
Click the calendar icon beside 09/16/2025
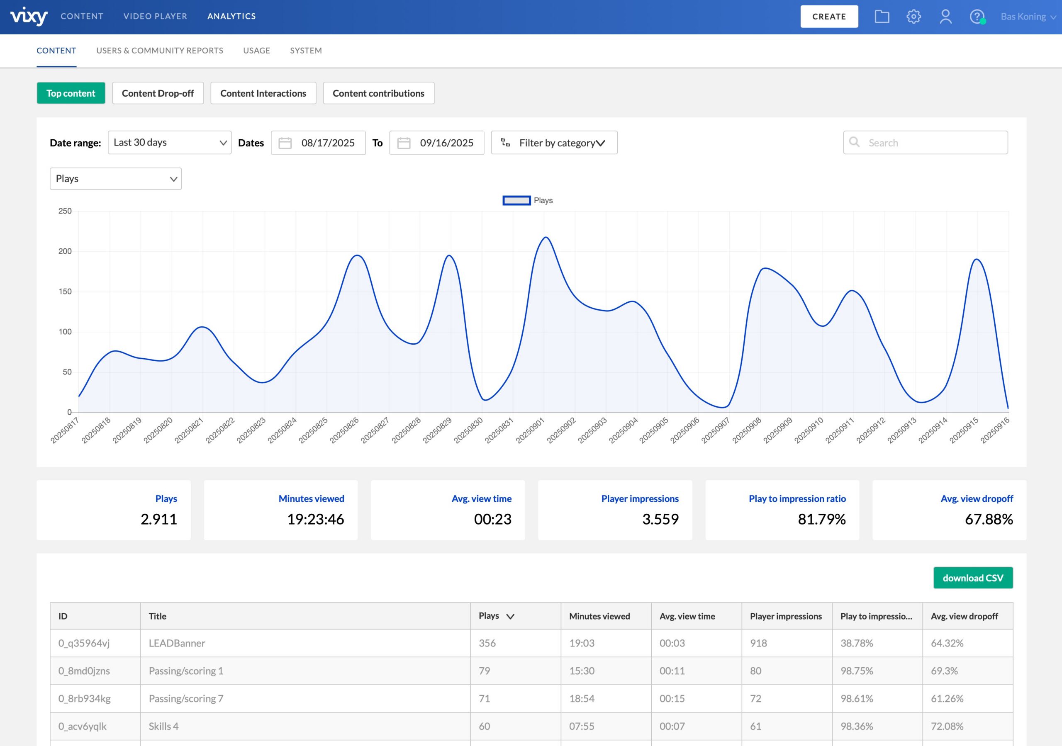(404, 143)
